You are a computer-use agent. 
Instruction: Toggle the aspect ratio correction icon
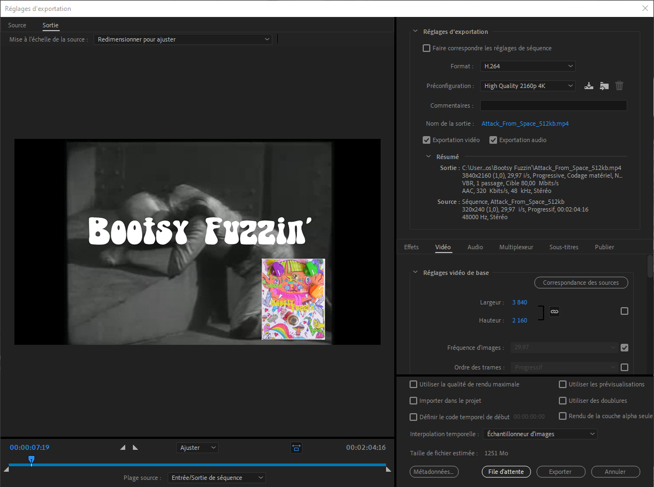tap(296, 448)
